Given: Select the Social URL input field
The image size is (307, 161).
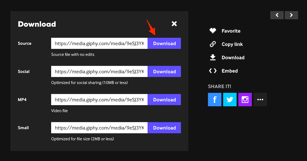Looking at the screenshot, I should pyautogui.click(x=99, y=72).
